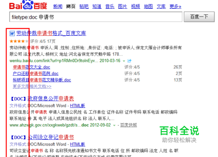Open HTML版 link under 政府信息公开申请表
Viewport: 218px width, 157px height.
78,106
